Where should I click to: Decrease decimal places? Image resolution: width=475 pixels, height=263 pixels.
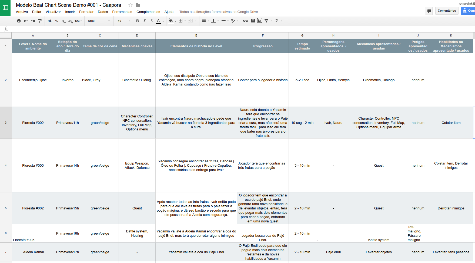63,21
